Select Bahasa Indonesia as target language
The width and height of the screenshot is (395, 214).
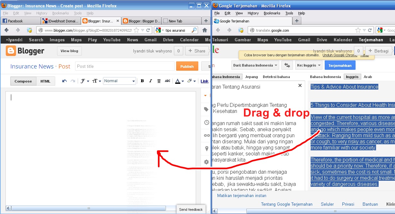point(325,77)
